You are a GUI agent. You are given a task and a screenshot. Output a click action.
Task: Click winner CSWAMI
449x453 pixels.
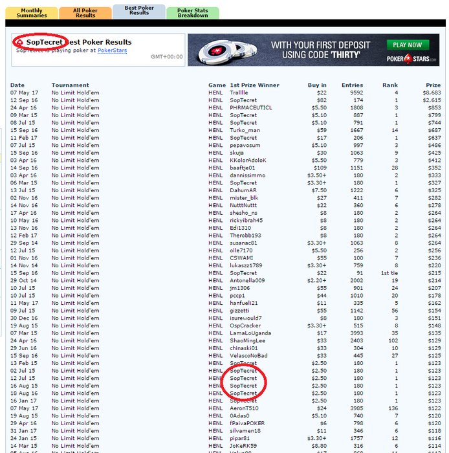coord(241,258)
